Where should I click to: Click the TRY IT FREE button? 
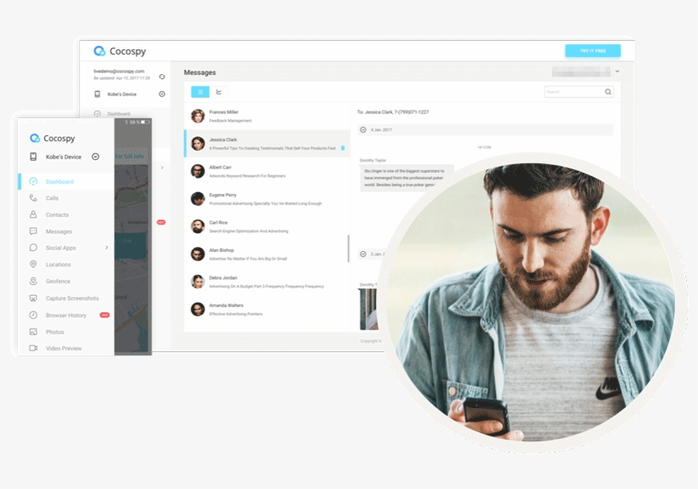pos(592,51)
